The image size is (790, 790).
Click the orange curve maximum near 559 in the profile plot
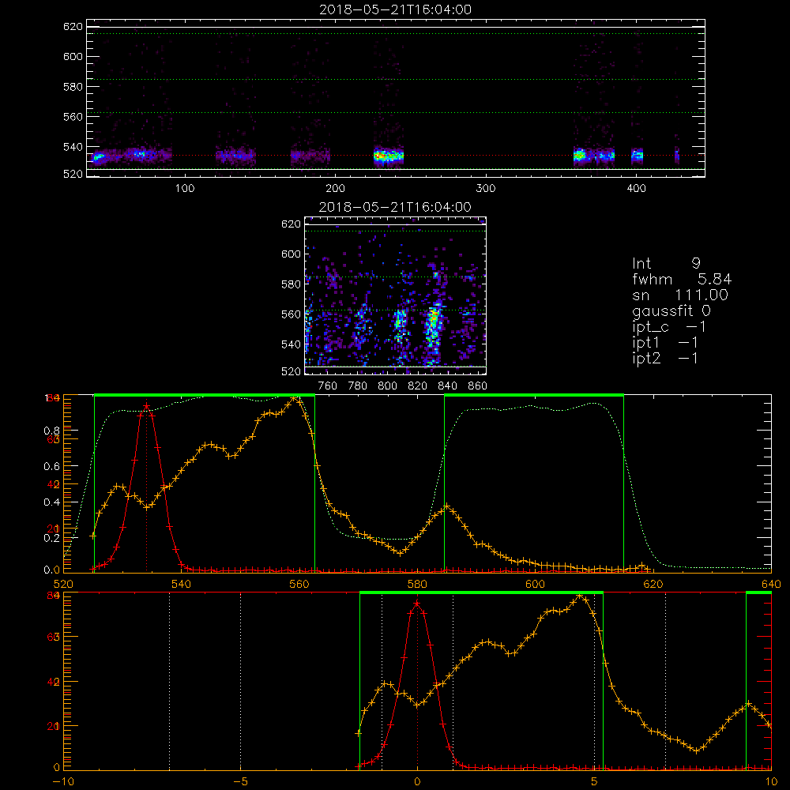[295, 398]
